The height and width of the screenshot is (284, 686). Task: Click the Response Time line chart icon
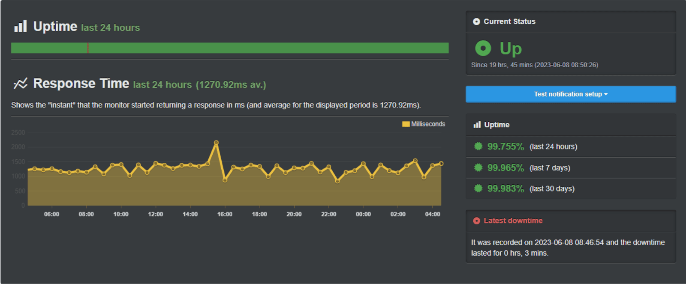(20, 84)
